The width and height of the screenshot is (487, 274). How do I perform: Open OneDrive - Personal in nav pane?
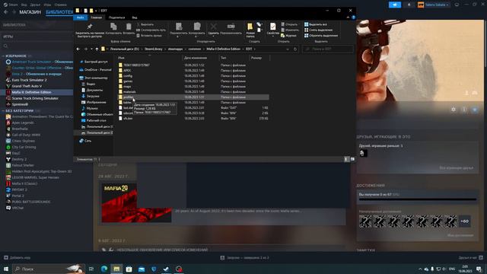tap(95, 70)
